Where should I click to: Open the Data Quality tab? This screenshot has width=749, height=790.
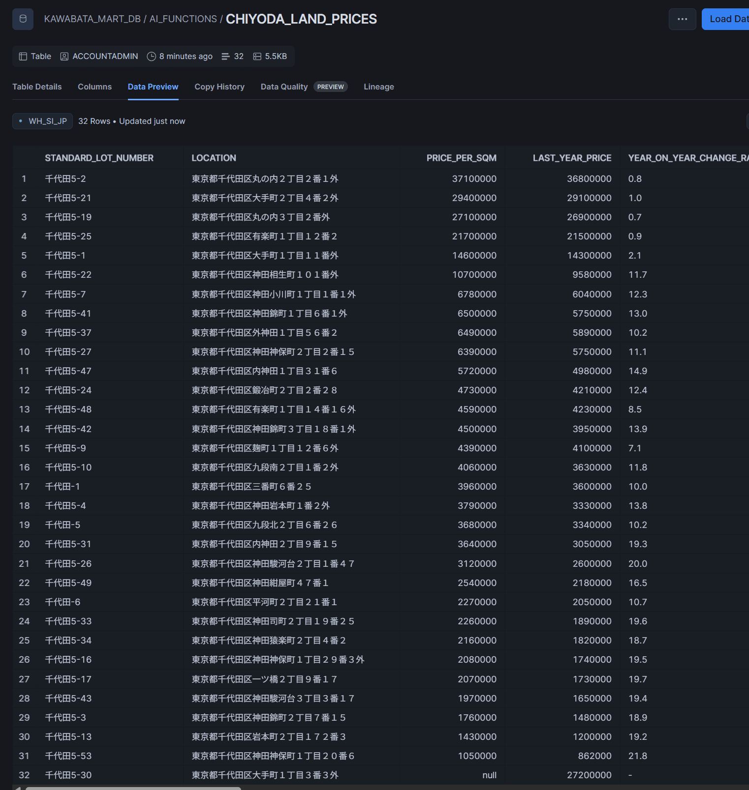284,87
